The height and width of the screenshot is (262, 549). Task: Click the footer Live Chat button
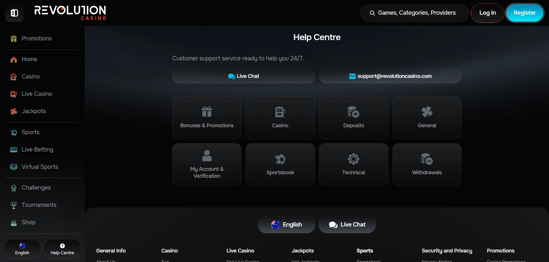pyautogui.click(x=347, y=225)
